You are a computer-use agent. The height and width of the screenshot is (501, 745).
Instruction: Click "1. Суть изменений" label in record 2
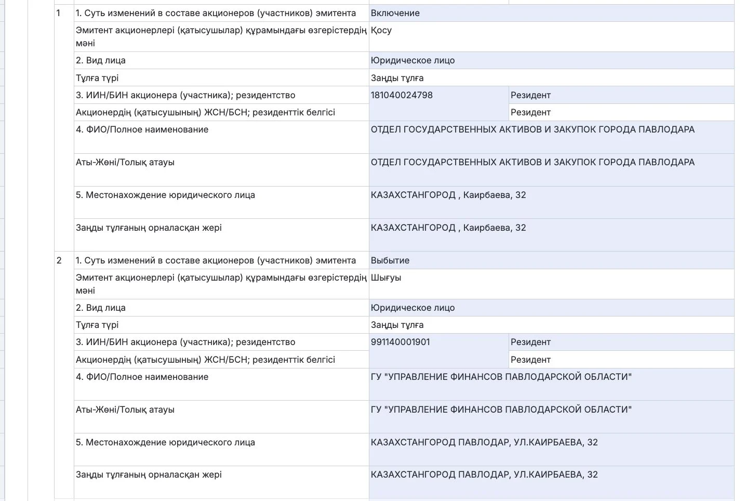click(216, 260)
